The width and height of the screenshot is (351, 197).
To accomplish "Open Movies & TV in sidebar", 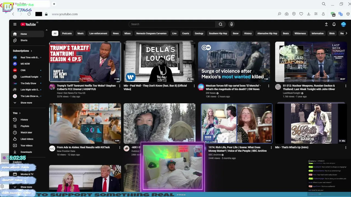I will (27, 174).
